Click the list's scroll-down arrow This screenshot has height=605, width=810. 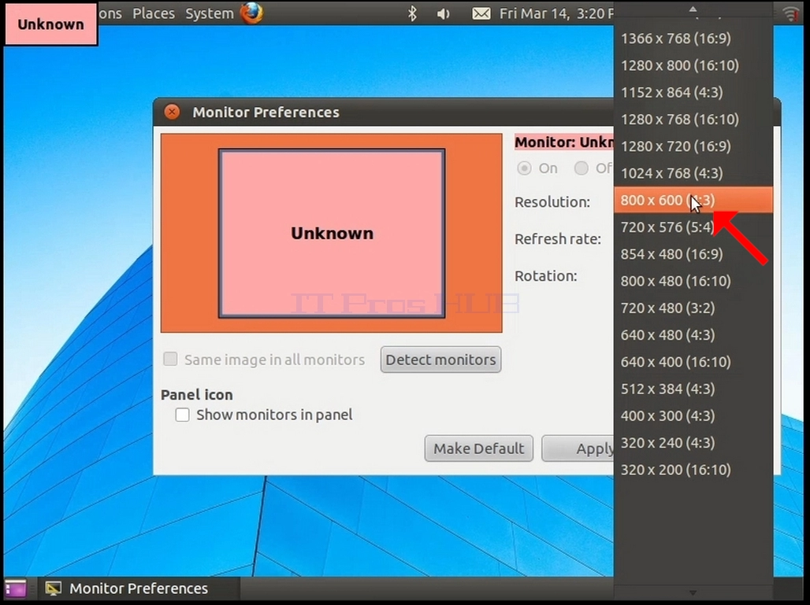[x=693, y=593]
